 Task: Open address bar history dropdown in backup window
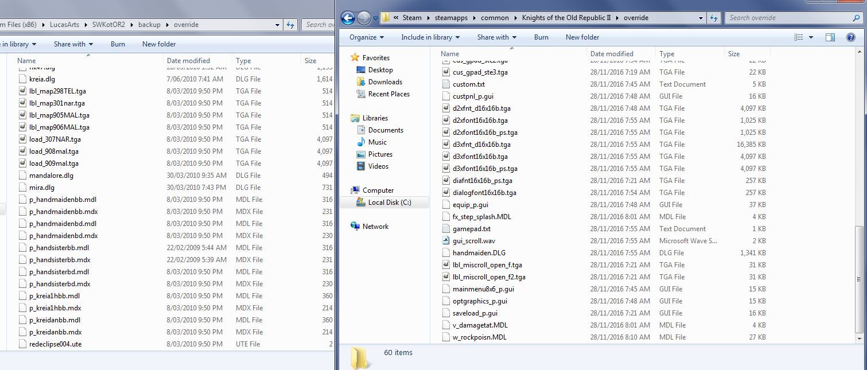[x=277, y=25]
